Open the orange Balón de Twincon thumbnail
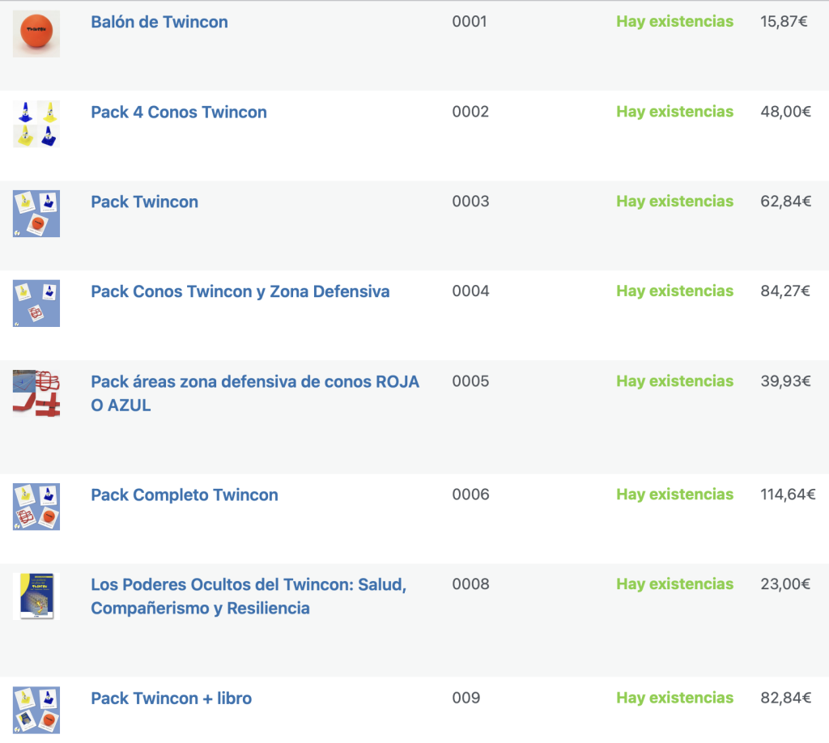This screenshot has width=829, height=743. tap(36, 34)
